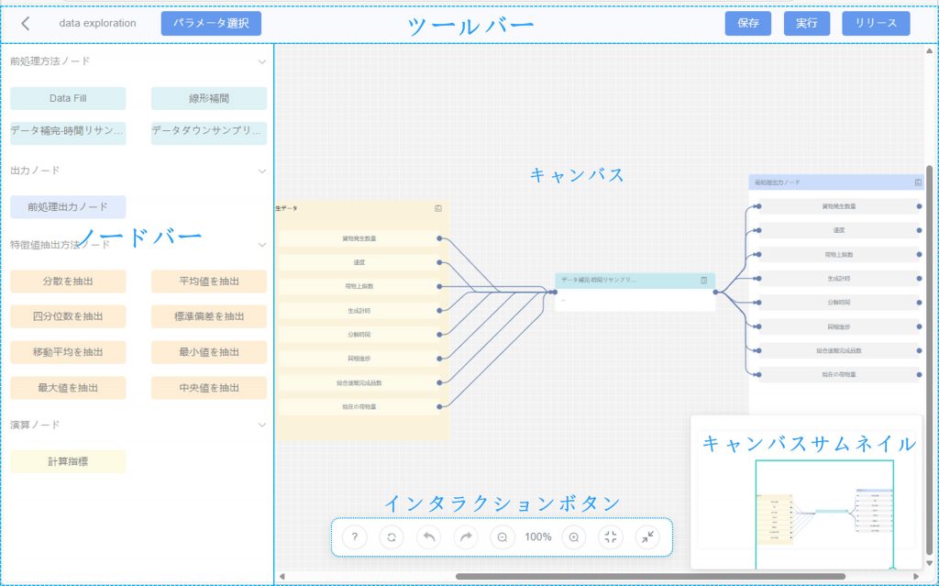Click the 生データ node header icon

pos(438,208)
